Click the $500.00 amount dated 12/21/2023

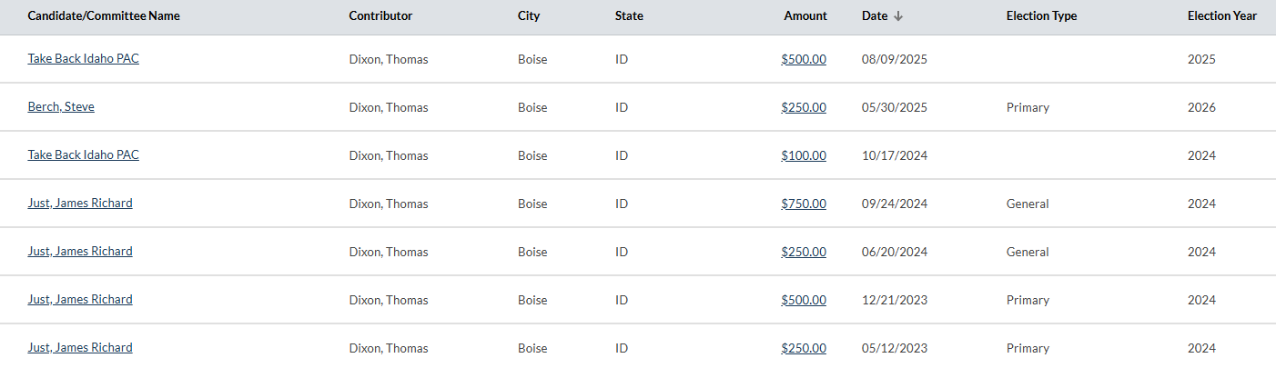pyautogui.click(x=804, y=301)
